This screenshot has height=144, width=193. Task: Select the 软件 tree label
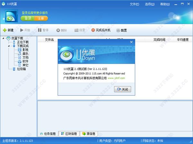coord(25,61)
